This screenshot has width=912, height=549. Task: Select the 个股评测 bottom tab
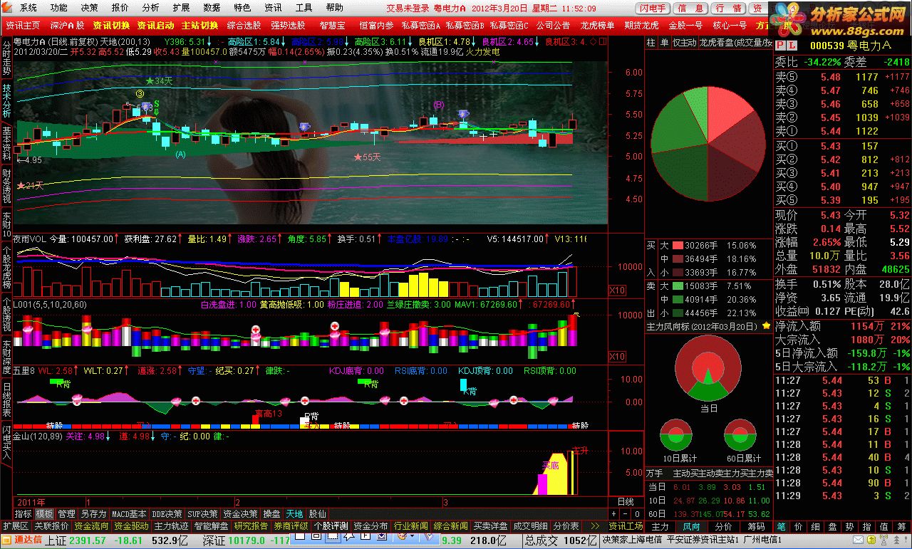(x=331, y=526)
